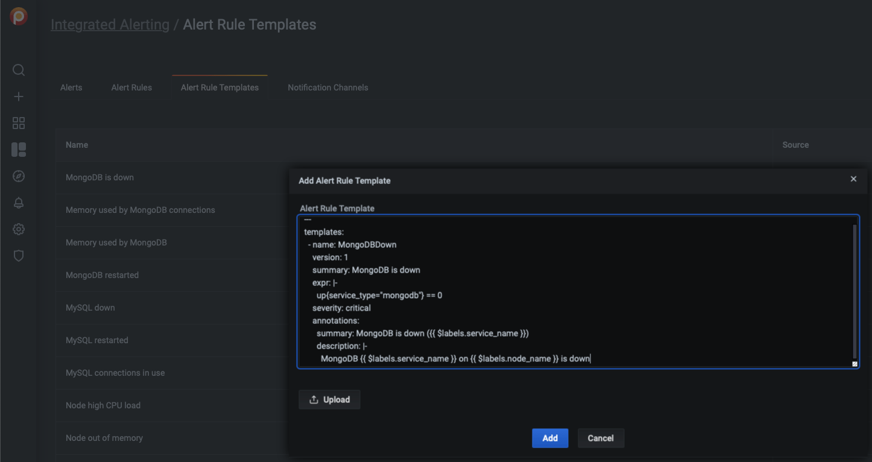Open the Dashboards grid icon
872x462 pixels.
[18, 122]
